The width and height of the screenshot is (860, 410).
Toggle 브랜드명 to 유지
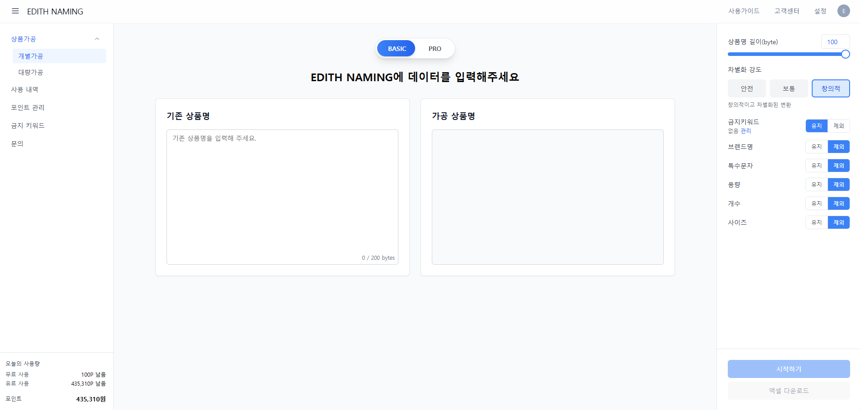pyautogui.click(x=816, y=147)
